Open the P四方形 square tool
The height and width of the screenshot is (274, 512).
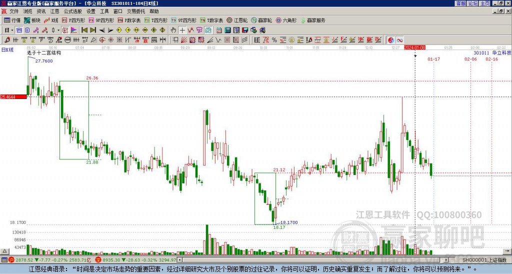pos(73,20)
